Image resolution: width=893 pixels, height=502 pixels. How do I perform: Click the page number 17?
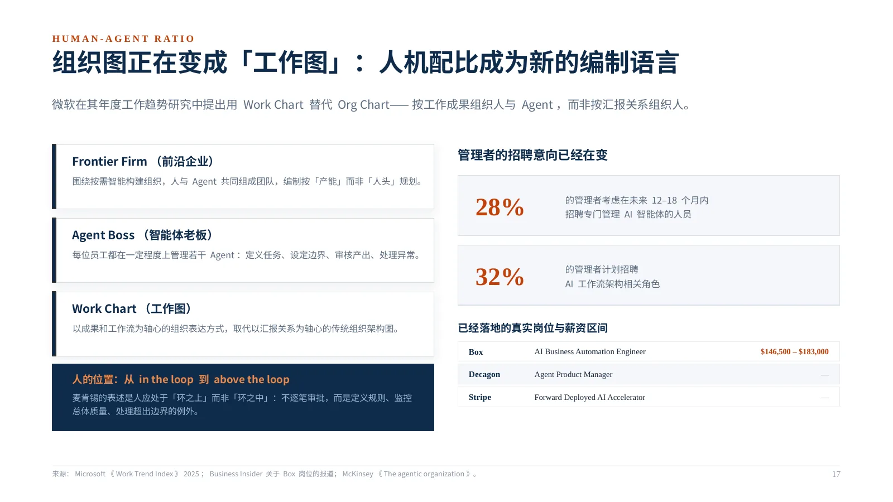836,474
